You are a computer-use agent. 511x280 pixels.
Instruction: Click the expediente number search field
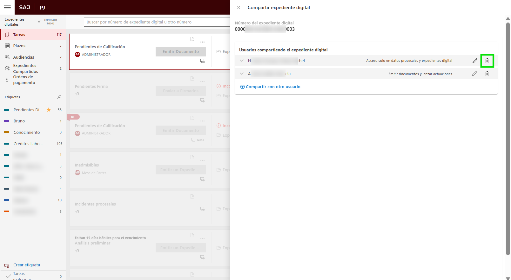(157, 22)
